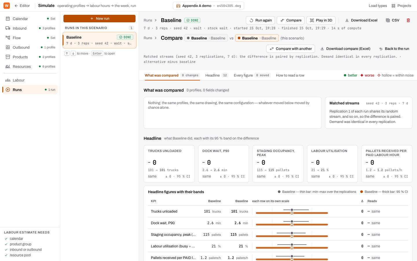
Task: Click the orange W app logo
Action: pyautogui.click(x=6, y=6)
